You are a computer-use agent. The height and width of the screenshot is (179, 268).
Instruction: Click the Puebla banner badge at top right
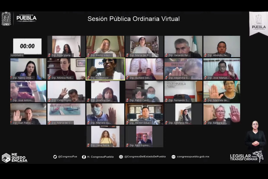coord(259,24)
